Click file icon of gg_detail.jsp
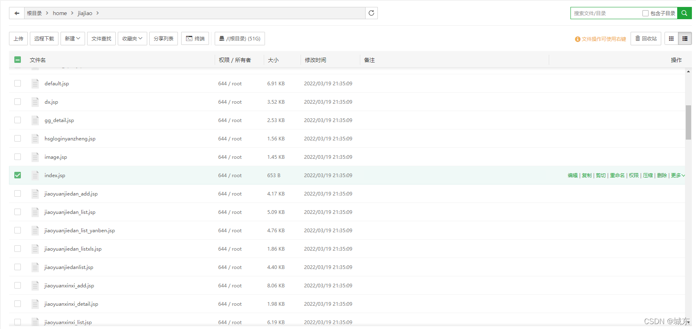 35,120
